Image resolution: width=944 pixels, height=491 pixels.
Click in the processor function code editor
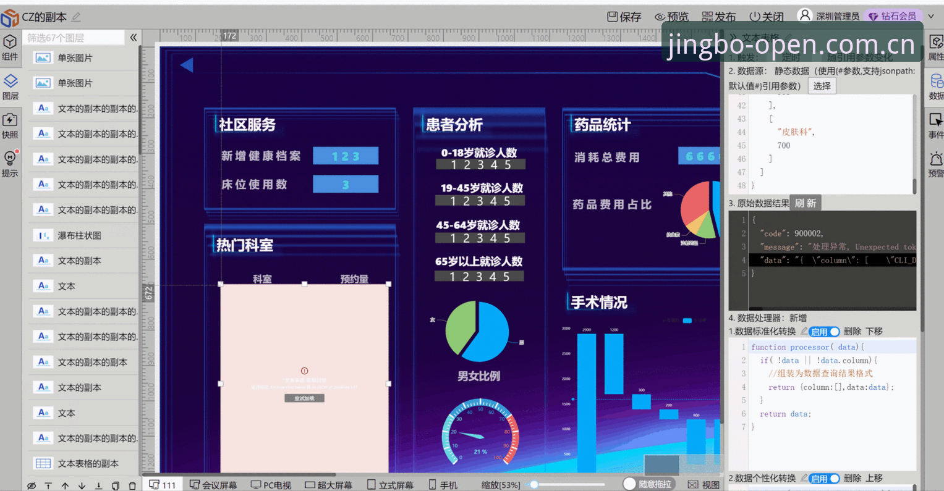click(822, 405)
